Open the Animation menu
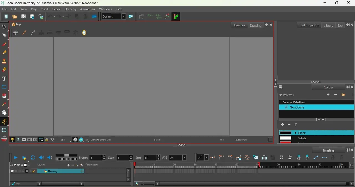The image size is (355, 187). [x=87, y=9]
